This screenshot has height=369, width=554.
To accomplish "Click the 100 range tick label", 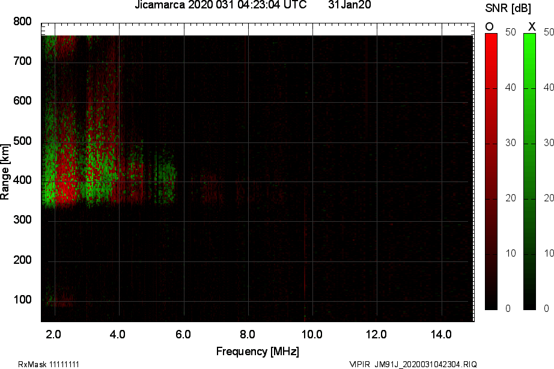I will [x=23, y=300].
